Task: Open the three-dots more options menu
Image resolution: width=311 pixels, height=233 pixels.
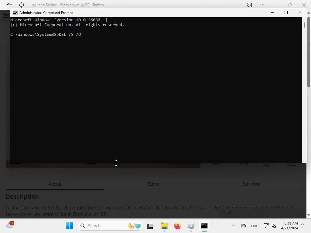Action: [x=262, y=5]
